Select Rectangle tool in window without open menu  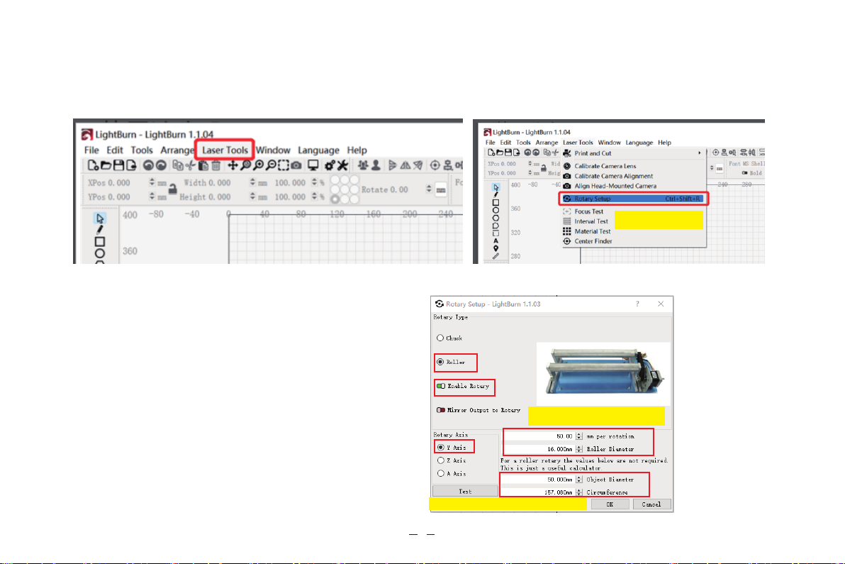point(100,241)
